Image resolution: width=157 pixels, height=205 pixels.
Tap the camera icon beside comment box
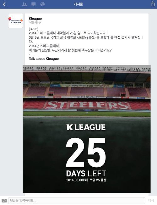(x=4, y=200)
